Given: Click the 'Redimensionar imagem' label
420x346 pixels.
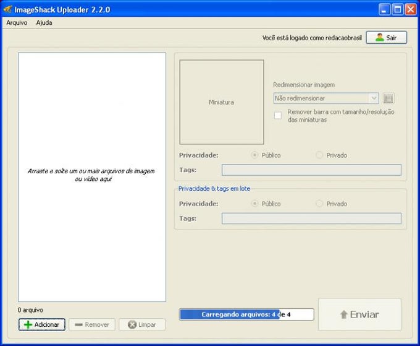Looking at the screenshot, I should point(304,85).
